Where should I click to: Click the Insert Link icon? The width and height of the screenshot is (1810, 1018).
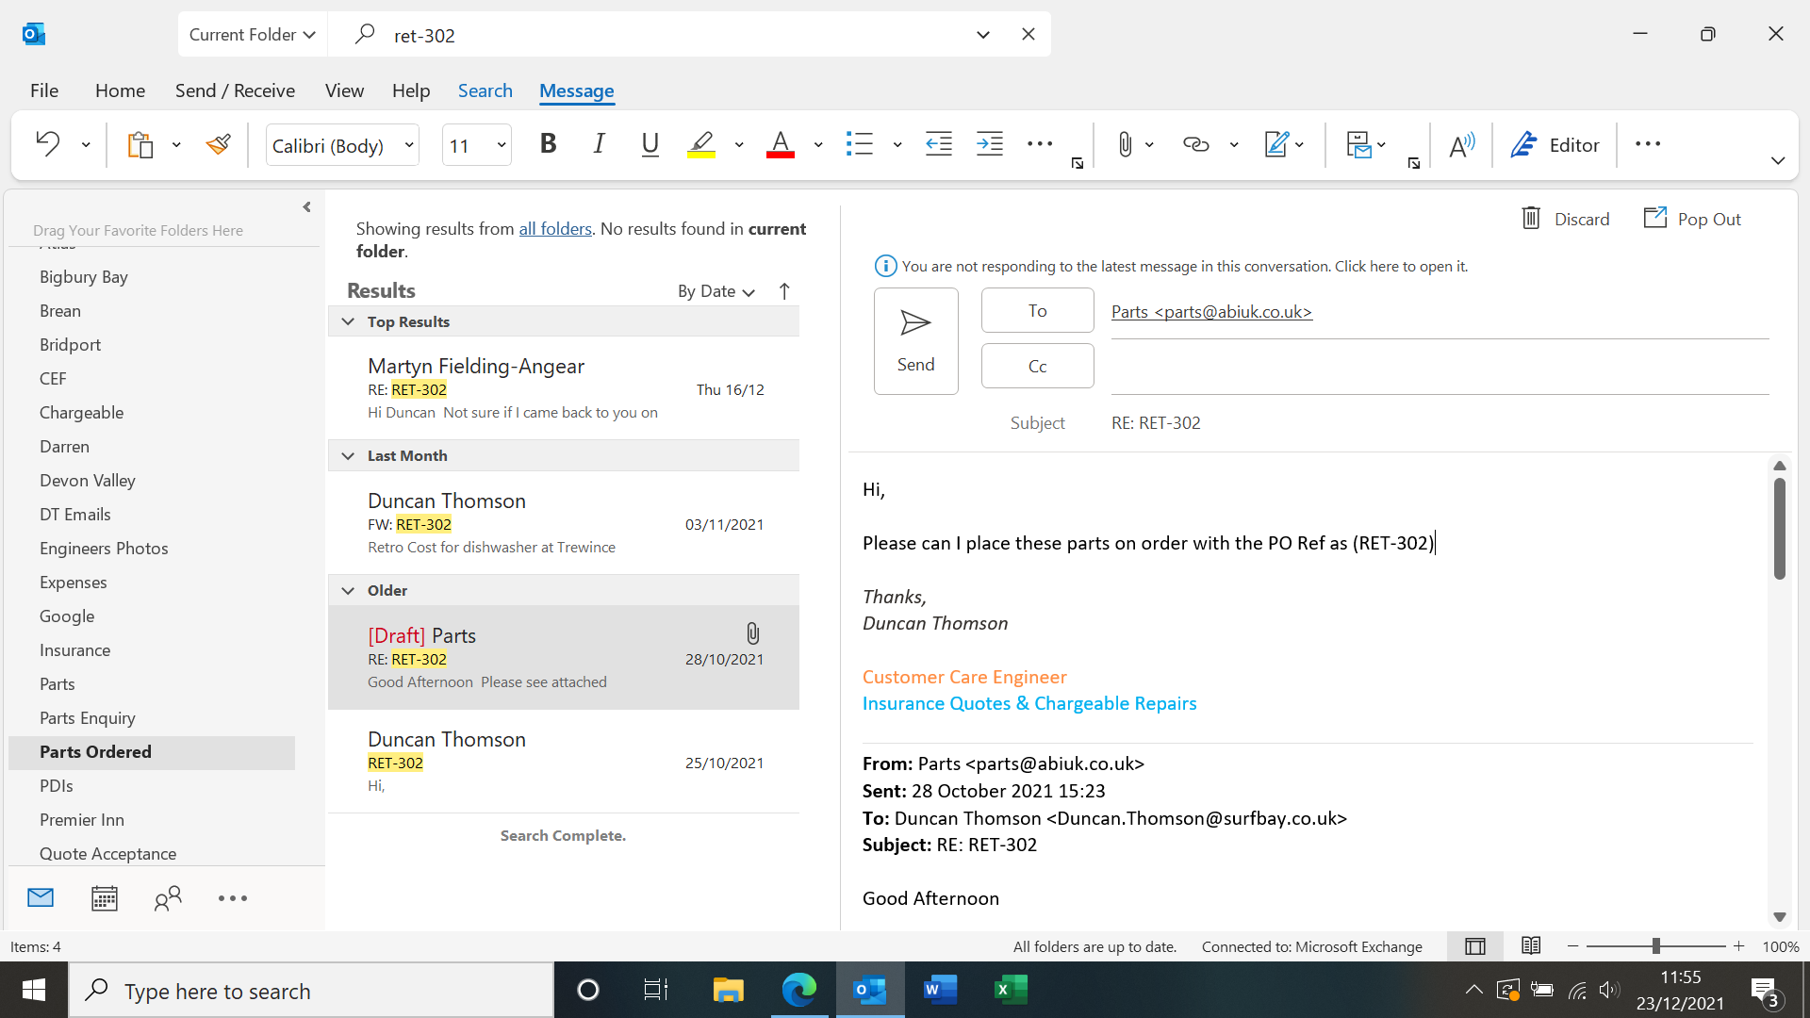[x=1195, y=144]
